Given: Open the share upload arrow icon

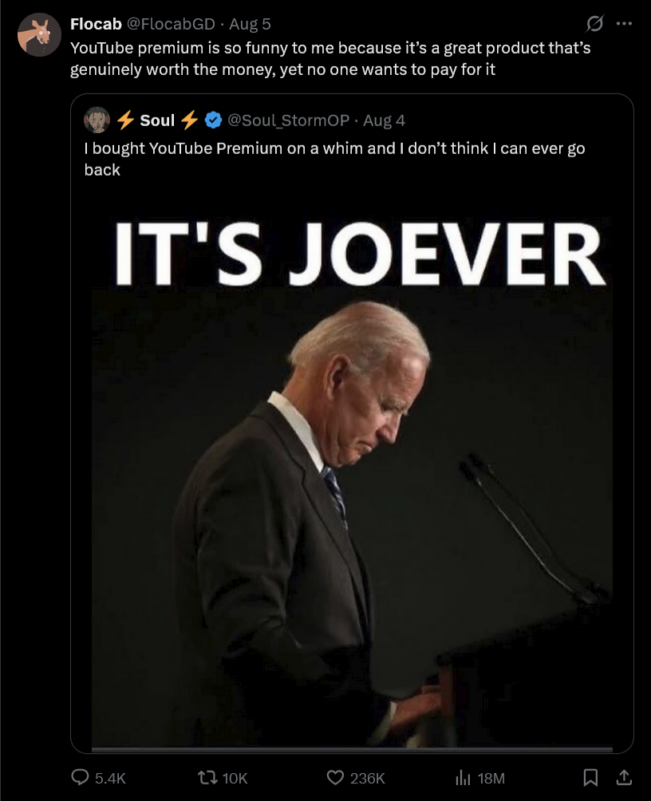Looking at the screenshot, I should 623,778.
